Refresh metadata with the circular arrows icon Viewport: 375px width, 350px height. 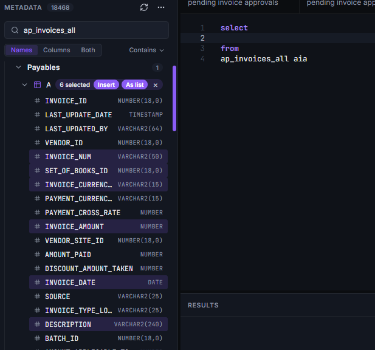pyautogui.click(x=144, y=7)
